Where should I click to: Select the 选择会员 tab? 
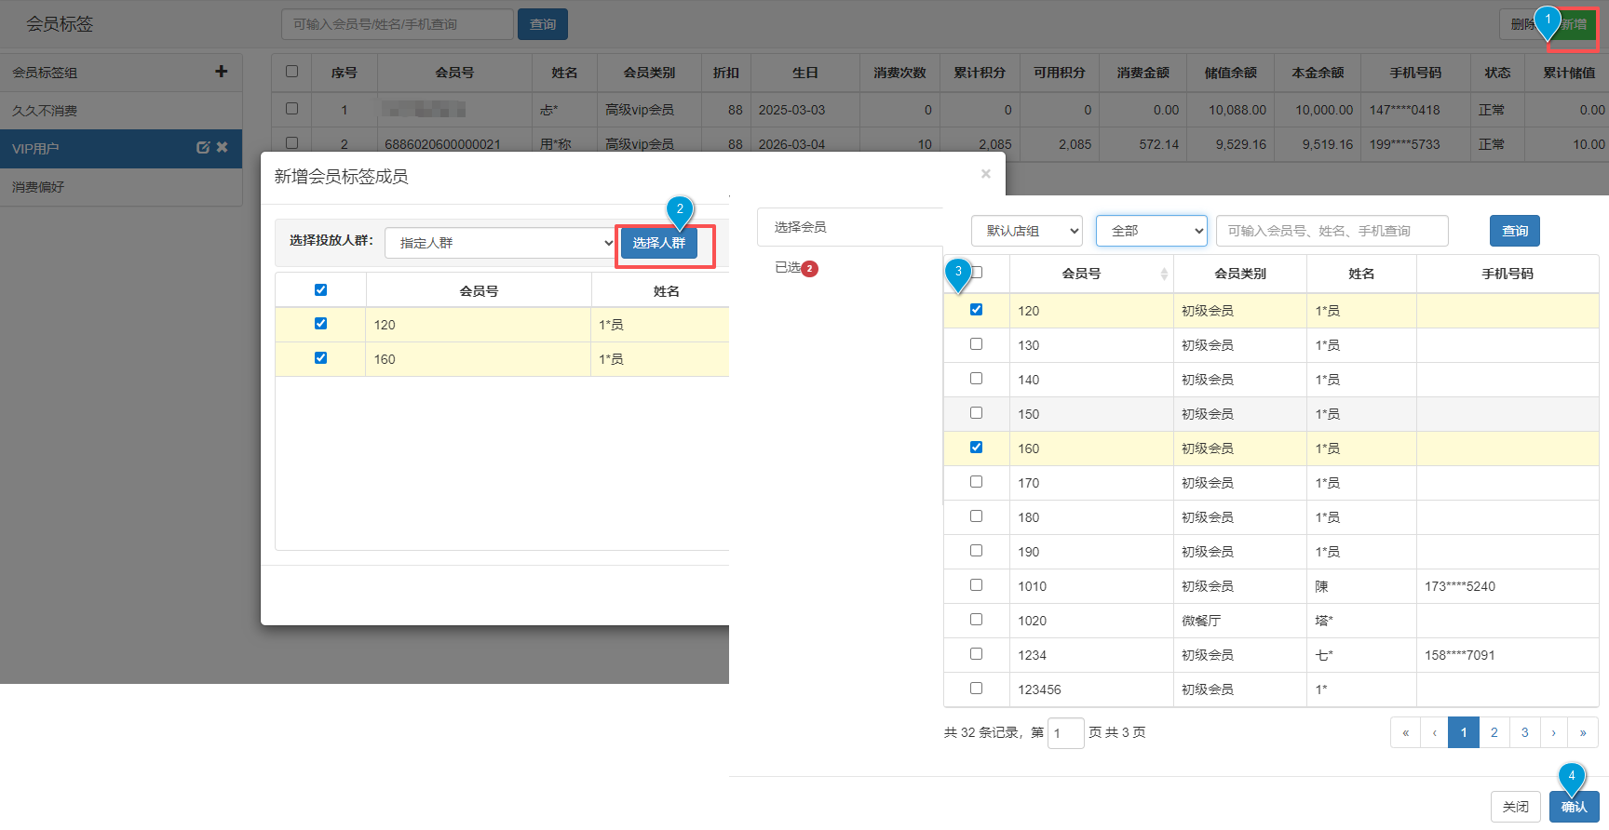pyautogui.click(x=800, y=227)
